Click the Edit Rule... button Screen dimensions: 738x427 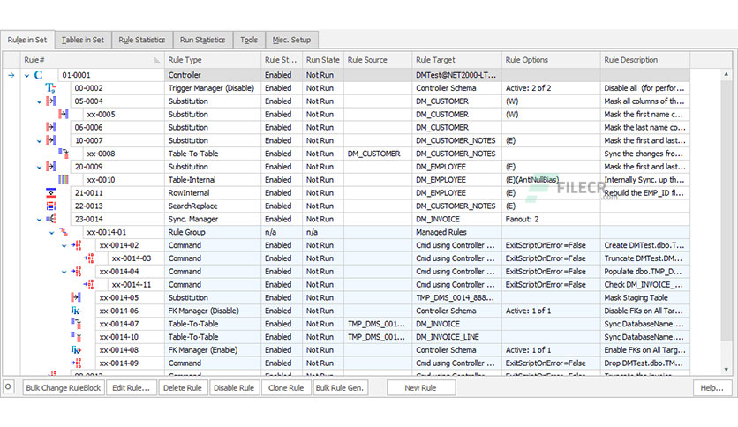pos(132,388)
